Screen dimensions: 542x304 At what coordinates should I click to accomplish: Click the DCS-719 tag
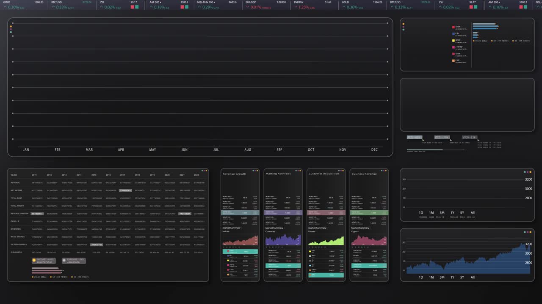(x=442, y=137)
